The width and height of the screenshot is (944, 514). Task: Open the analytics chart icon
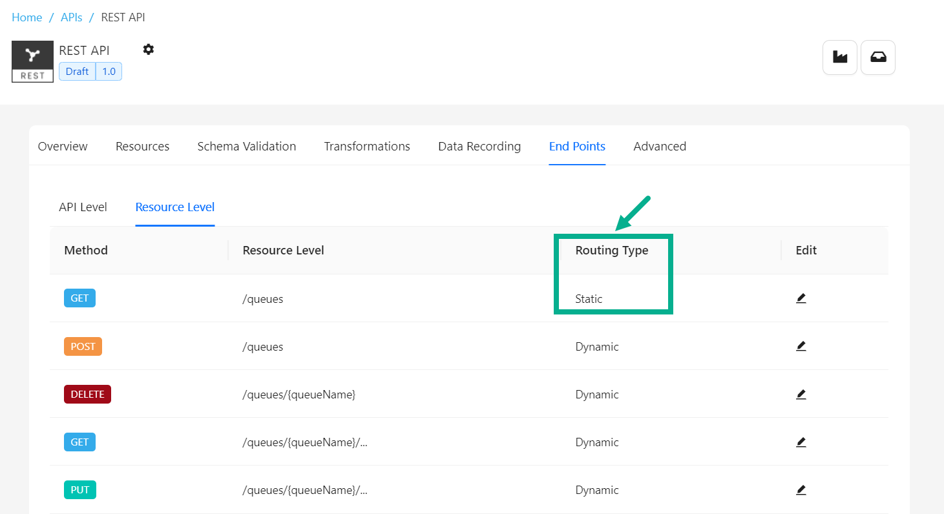tap(839, 57)
